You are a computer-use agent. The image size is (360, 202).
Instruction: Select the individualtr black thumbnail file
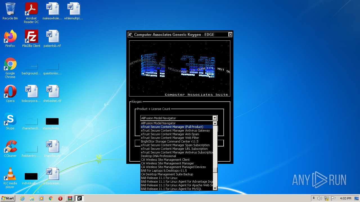click(31, 176)
